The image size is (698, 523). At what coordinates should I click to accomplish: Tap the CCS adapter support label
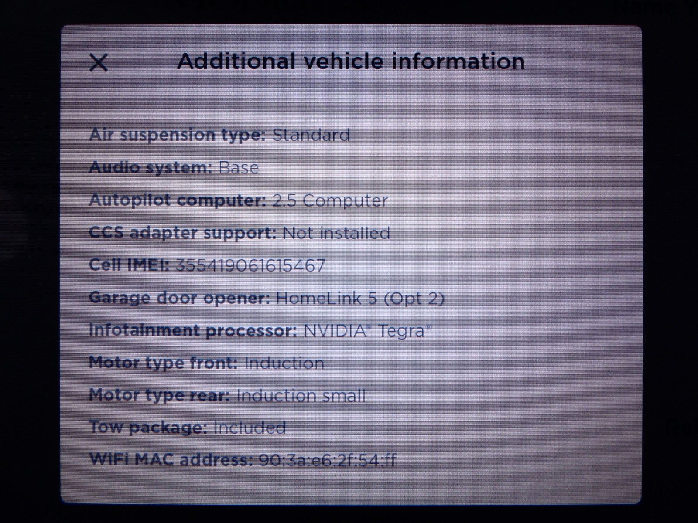pos(182,233)
